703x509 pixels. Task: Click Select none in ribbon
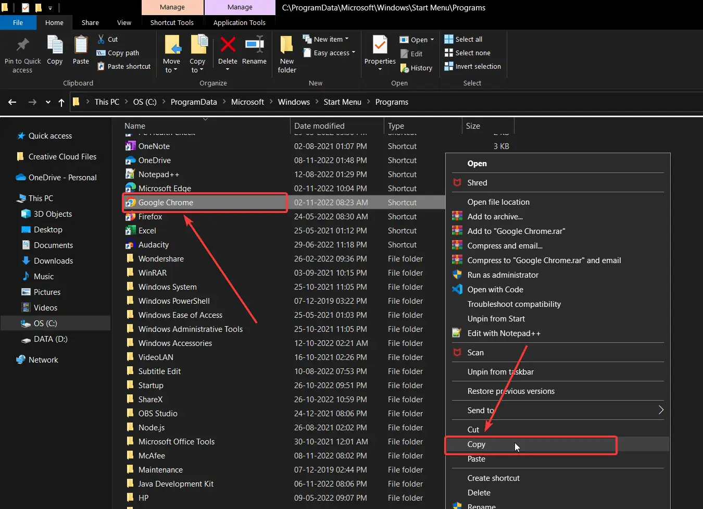tap(467, 53)
